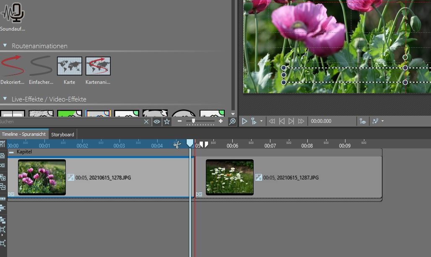This screenshot has height=257, width=431.
Task: Click the toolbox icon size slider handle
Action: point(193,121)
